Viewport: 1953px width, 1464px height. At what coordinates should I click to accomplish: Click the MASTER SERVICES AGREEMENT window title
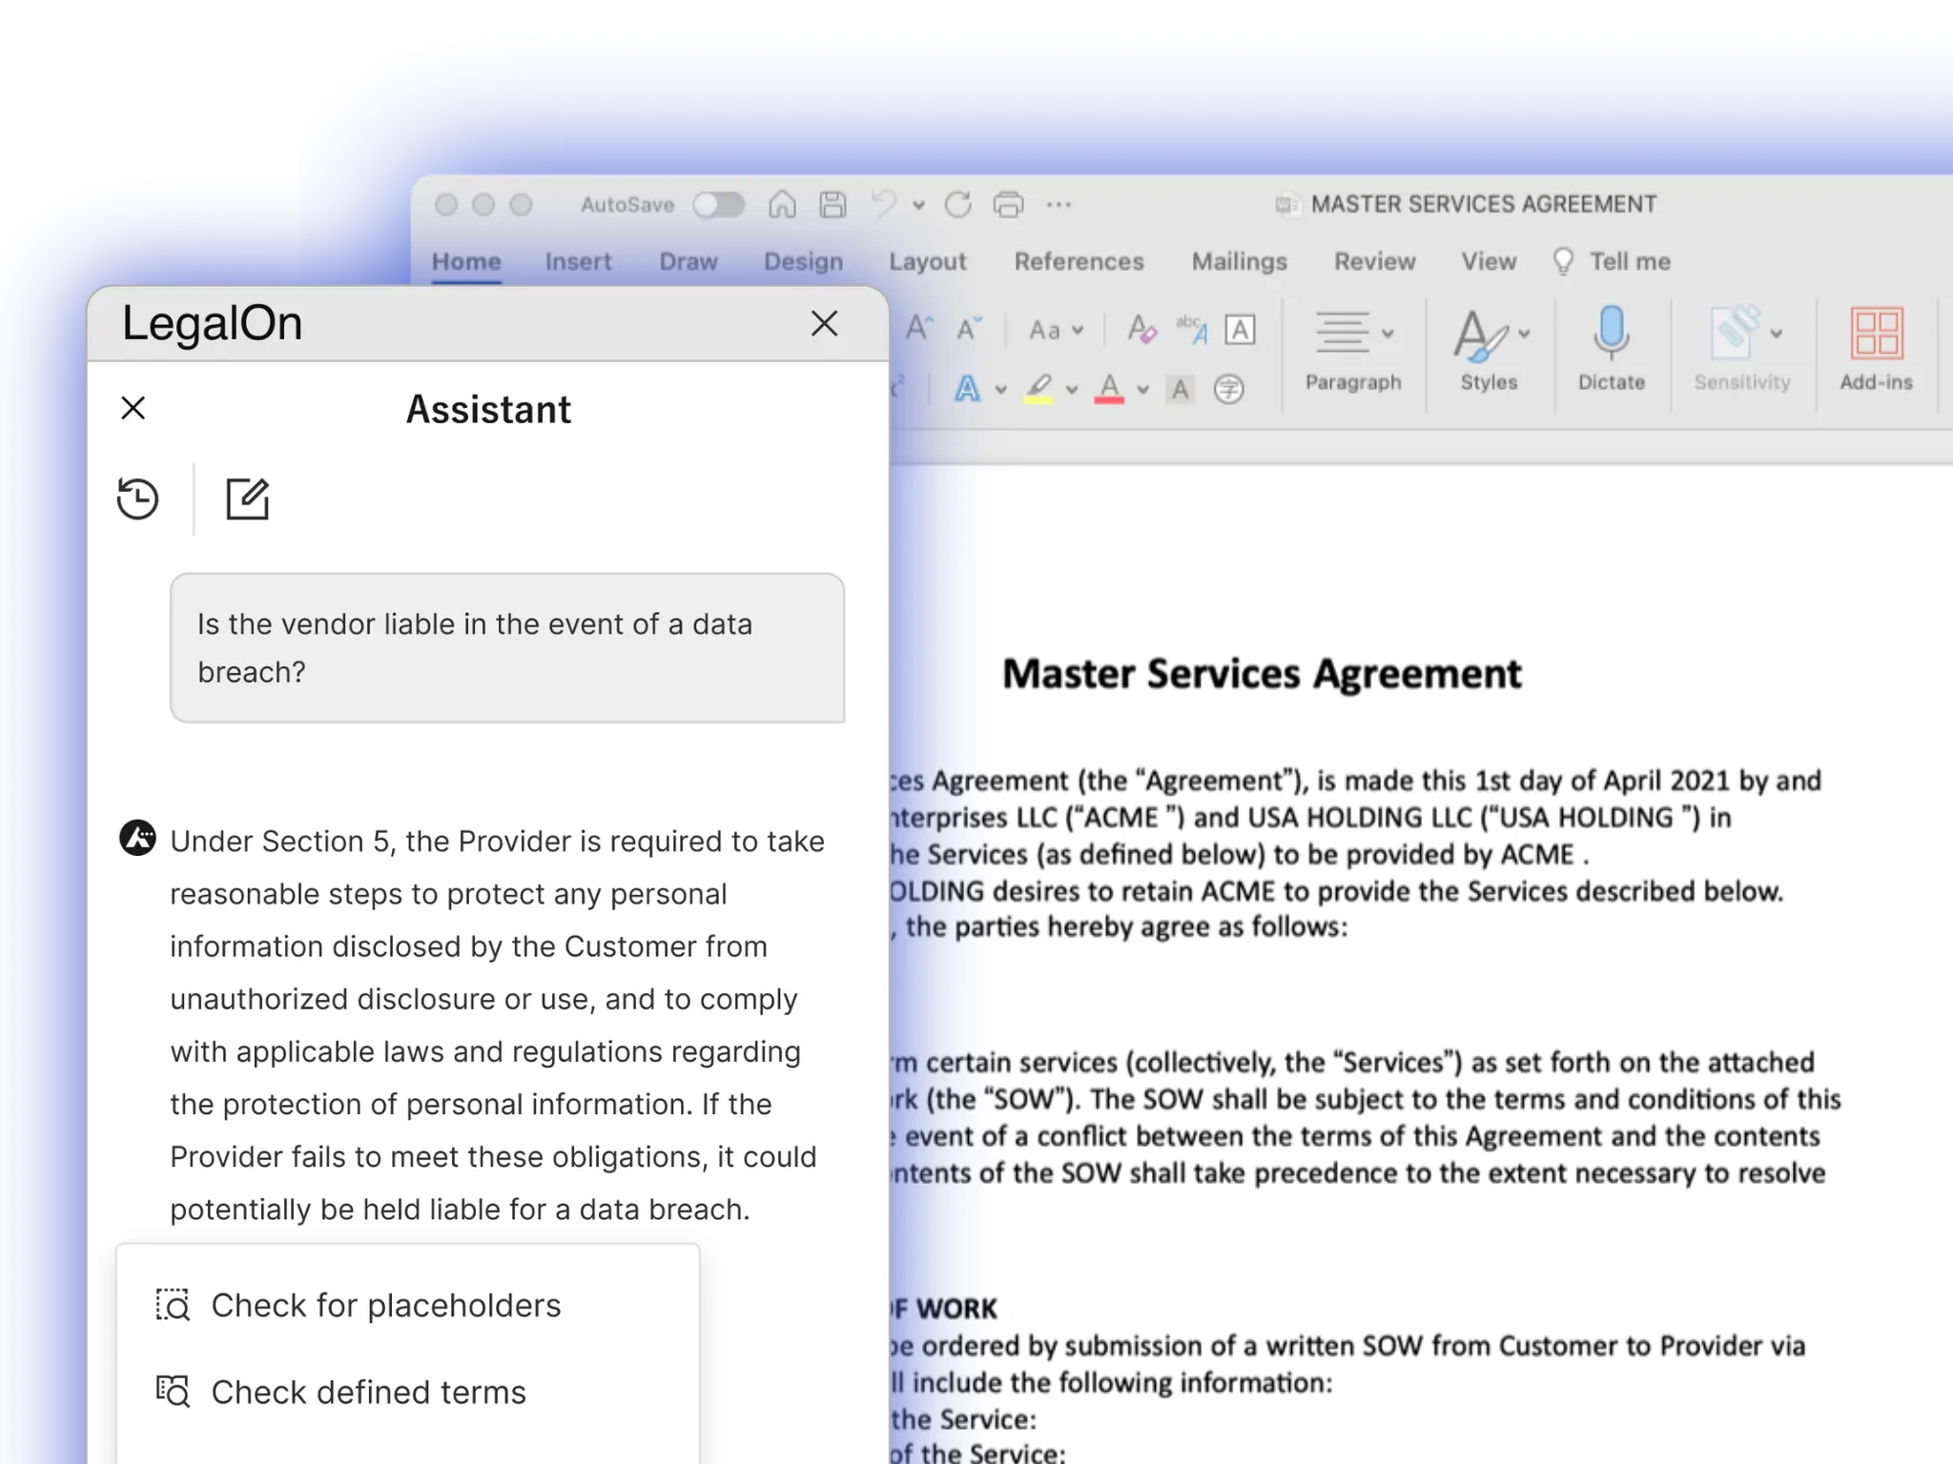coord(1484,204)
